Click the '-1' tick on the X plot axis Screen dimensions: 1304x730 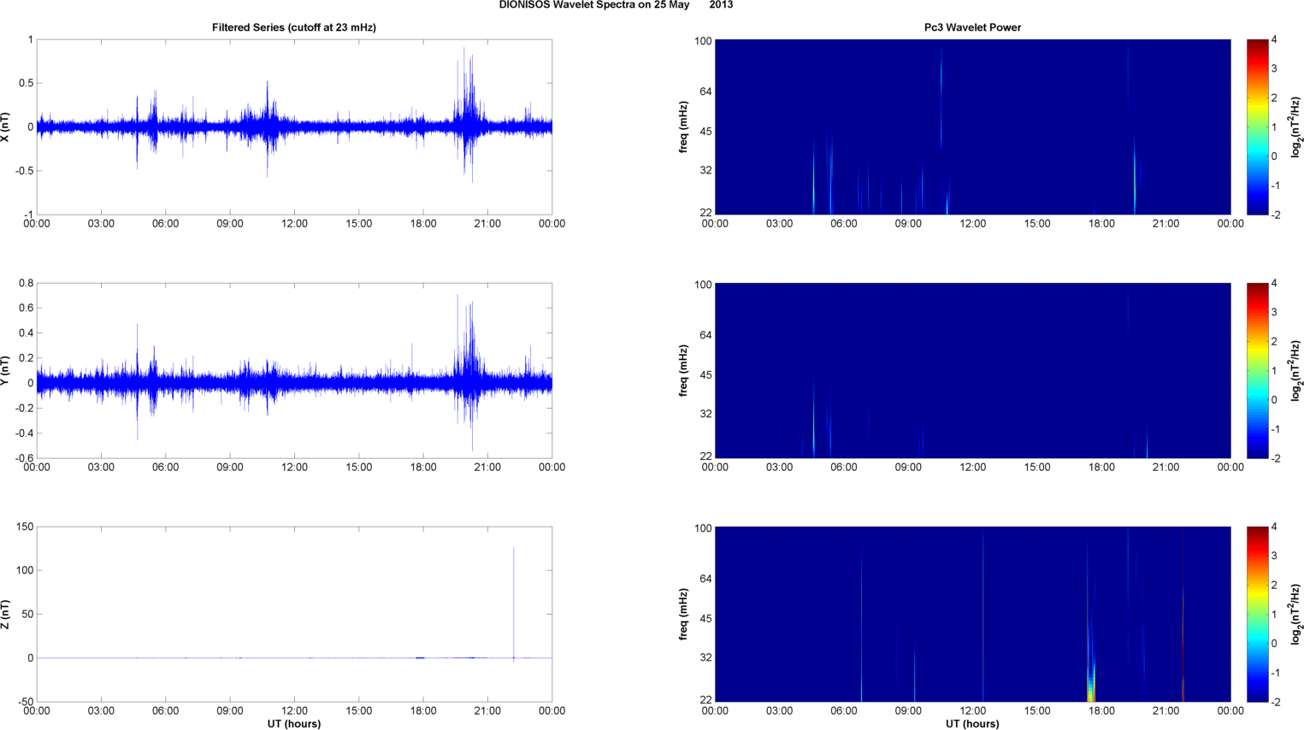coord(29,215)
